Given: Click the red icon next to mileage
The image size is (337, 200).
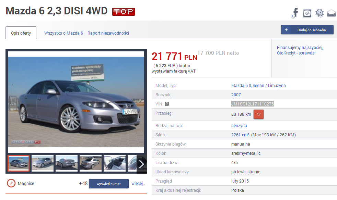Looking at the screenshot, I should (258, 114).
